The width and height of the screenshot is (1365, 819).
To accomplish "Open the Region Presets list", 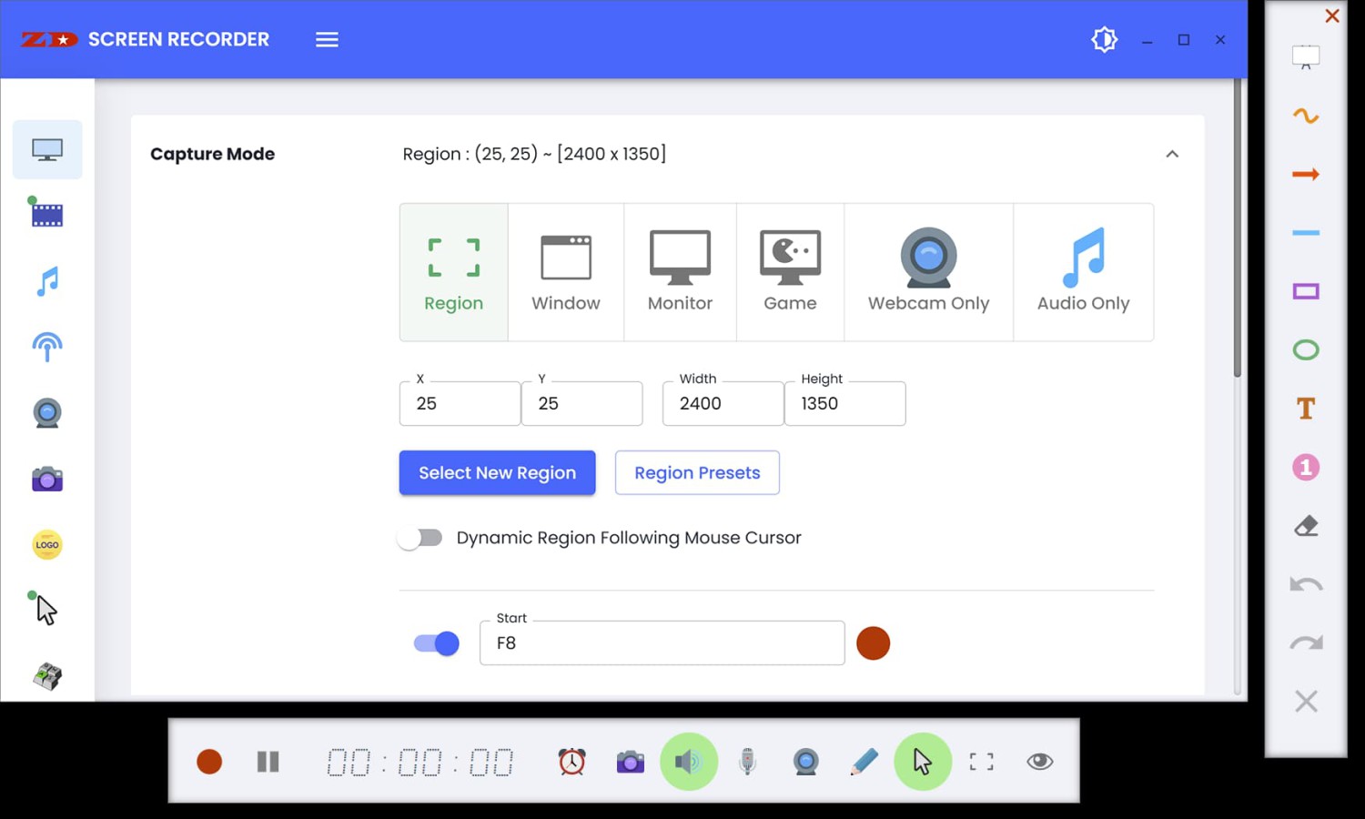I will [697, 473].
